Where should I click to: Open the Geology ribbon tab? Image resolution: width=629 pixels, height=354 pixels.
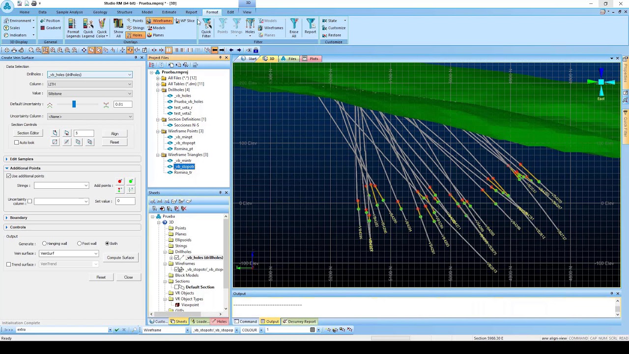pyautogui.click(x=100, y=12)
